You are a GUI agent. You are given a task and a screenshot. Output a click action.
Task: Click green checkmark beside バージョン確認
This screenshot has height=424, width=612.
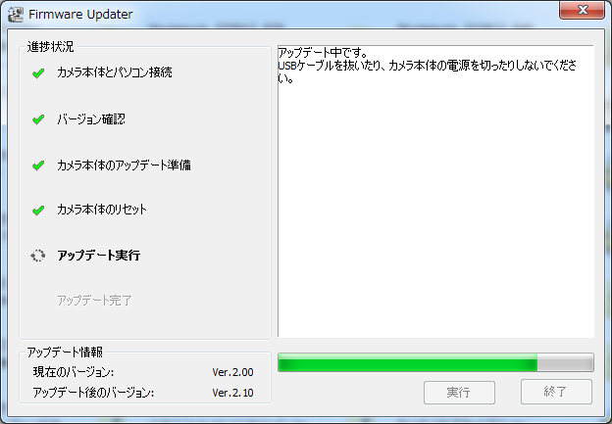[38, 119]
